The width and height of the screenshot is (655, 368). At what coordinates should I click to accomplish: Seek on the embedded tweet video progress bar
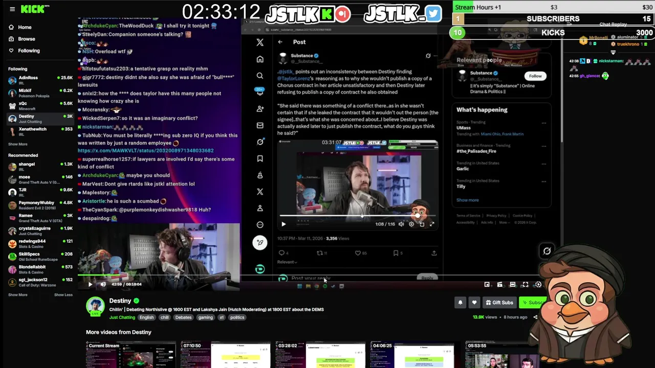pyautogui.click(x=358, y=216)
